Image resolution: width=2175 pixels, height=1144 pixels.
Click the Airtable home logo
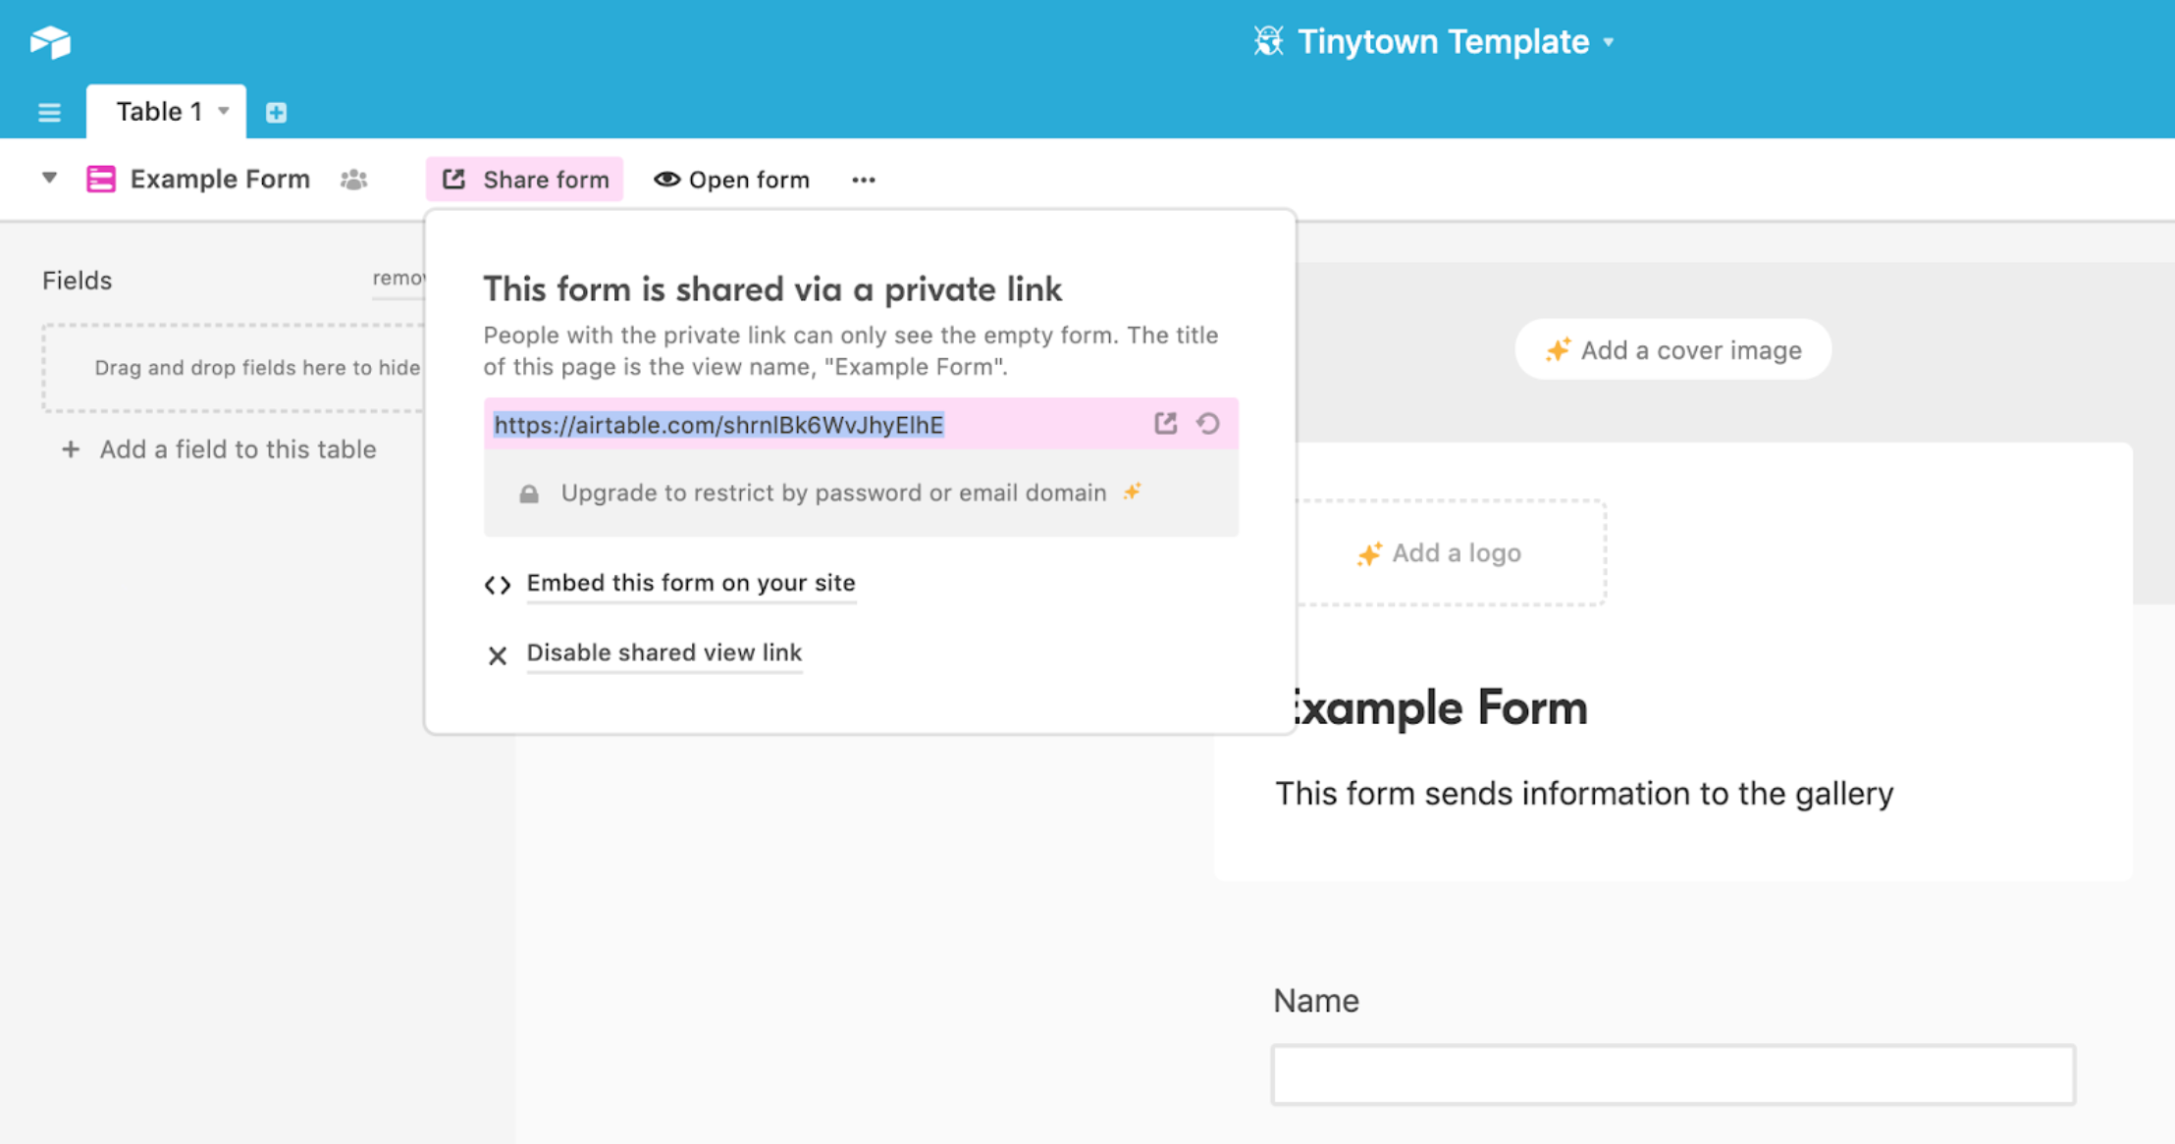click(50, 41)
